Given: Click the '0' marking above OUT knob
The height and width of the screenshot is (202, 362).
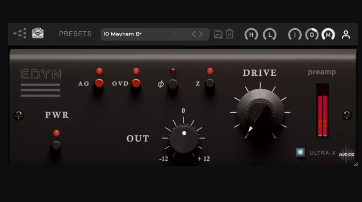Looking at the screenshot, I should tap(183, 110).
